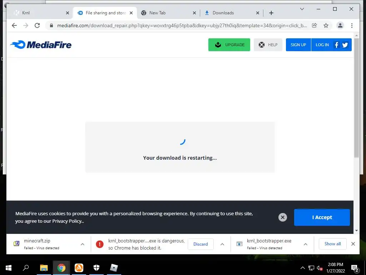Screen dimensions: 366x275
Task: Click the muted volume tray icon
Action: point(320,268)
